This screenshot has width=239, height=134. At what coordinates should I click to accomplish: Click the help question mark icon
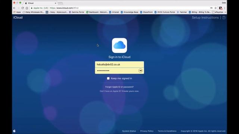coord(224,17)
